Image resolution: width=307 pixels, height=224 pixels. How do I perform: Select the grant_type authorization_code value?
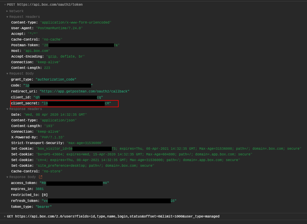56,79
